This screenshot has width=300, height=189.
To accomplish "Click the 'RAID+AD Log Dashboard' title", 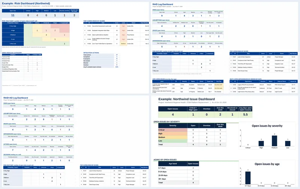I will click(15, 98).
